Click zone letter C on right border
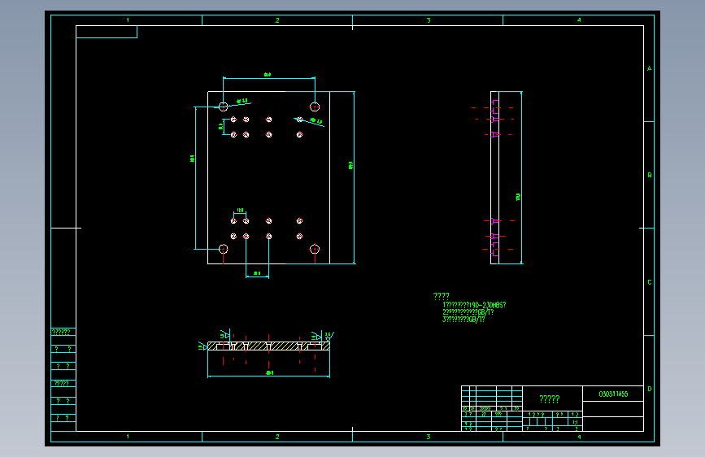The width and height of the screenshot is (705, 457). [649, 282]
